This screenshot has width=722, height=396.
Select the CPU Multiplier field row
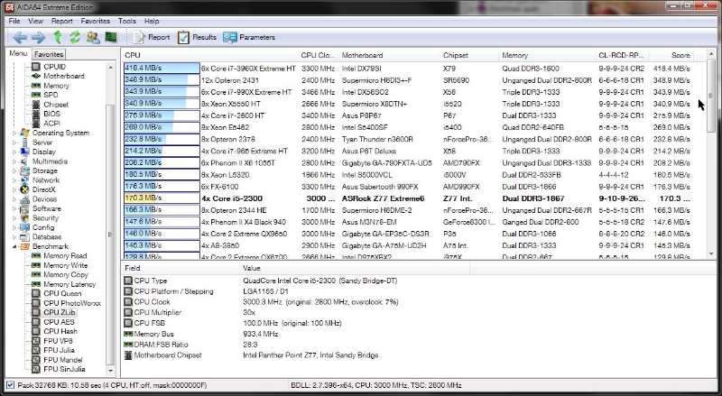[295, 313]
